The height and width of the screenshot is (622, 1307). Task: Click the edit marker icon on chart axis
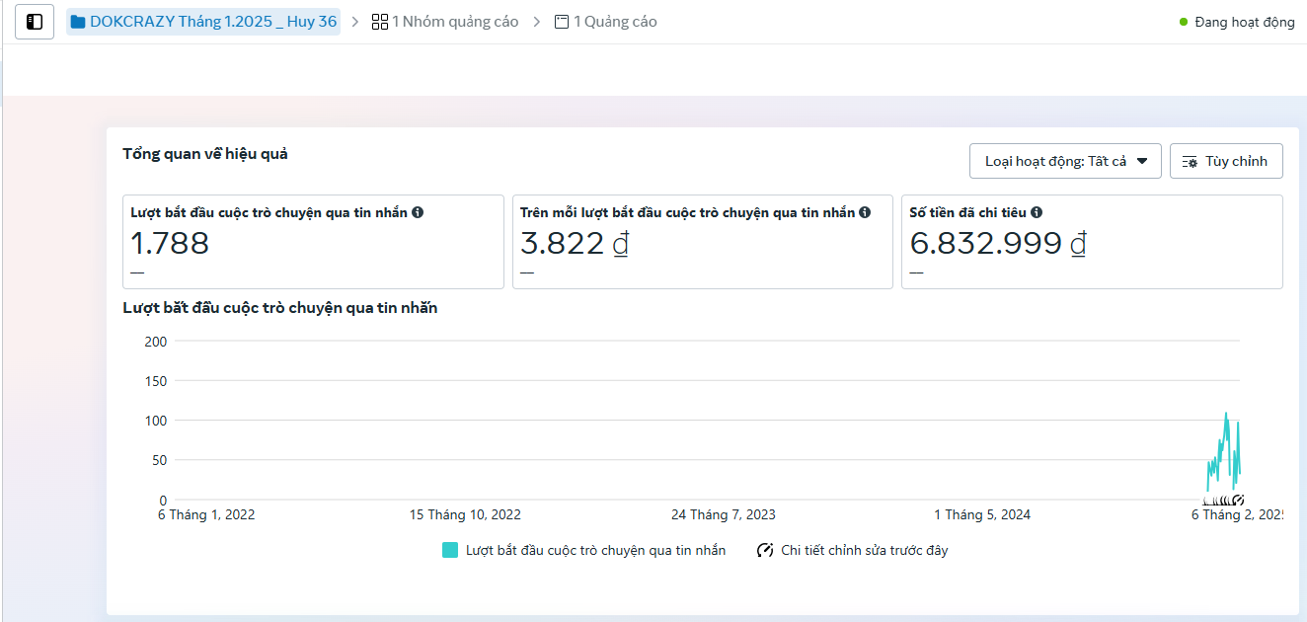pyautogui.click(x=1238, y=499)
